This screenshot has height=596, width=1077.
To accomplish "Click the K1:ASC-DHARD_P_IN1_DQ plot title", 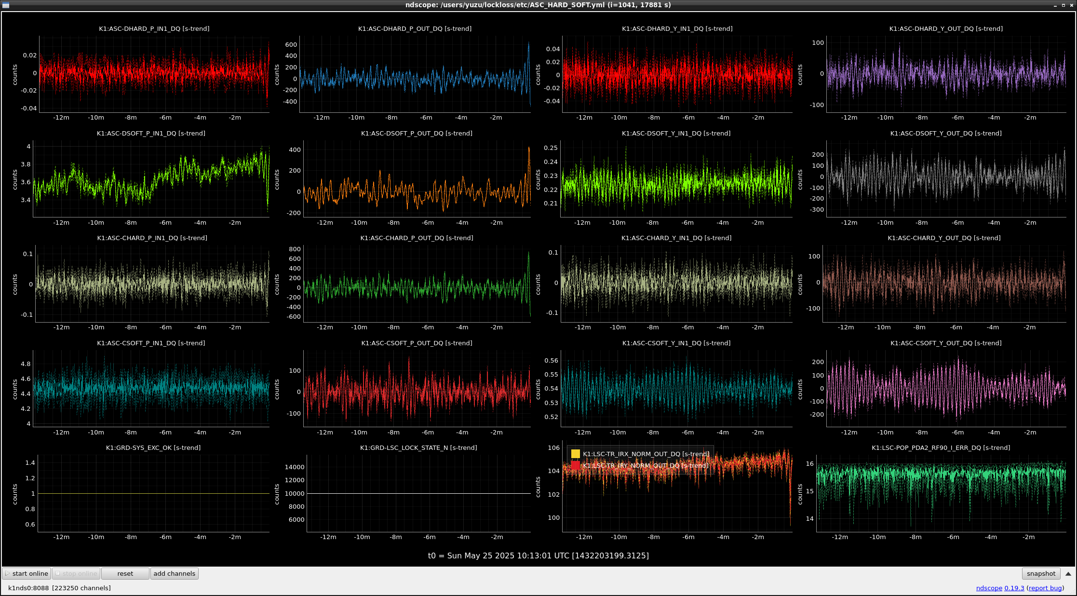I will tap(154, 29).
